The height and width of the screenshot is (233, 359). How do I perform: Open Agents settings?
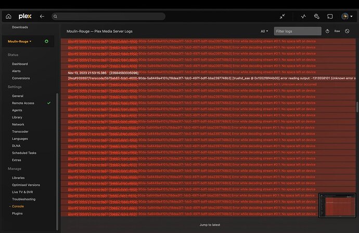click(17, 110)
